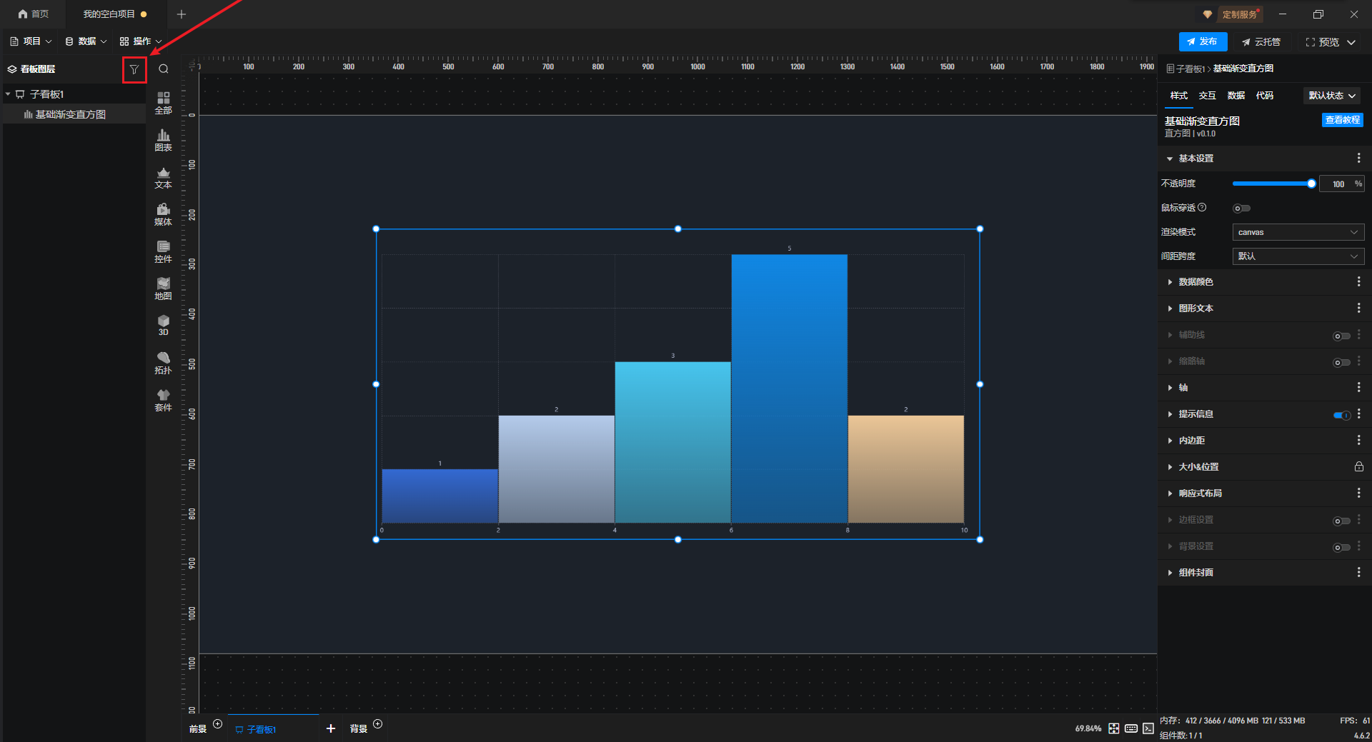
Task: Click the lock icon in 大小&位置 row
Action: click(x=1358, y=466)
